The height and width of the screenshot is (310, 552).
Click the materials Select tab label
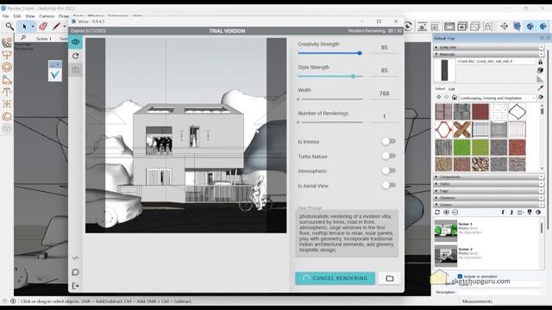click(x=440, y=89)
